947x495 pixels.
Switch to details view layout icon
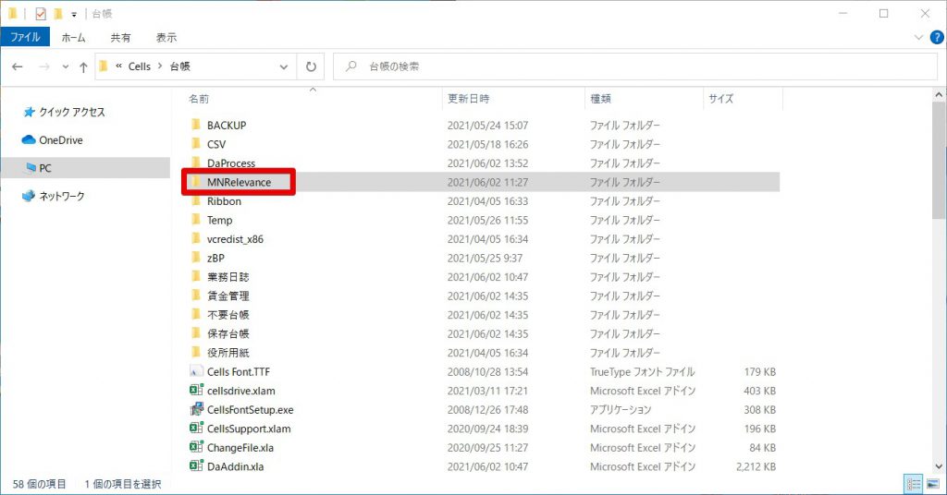pyautogui.click(x=914, y=484)
